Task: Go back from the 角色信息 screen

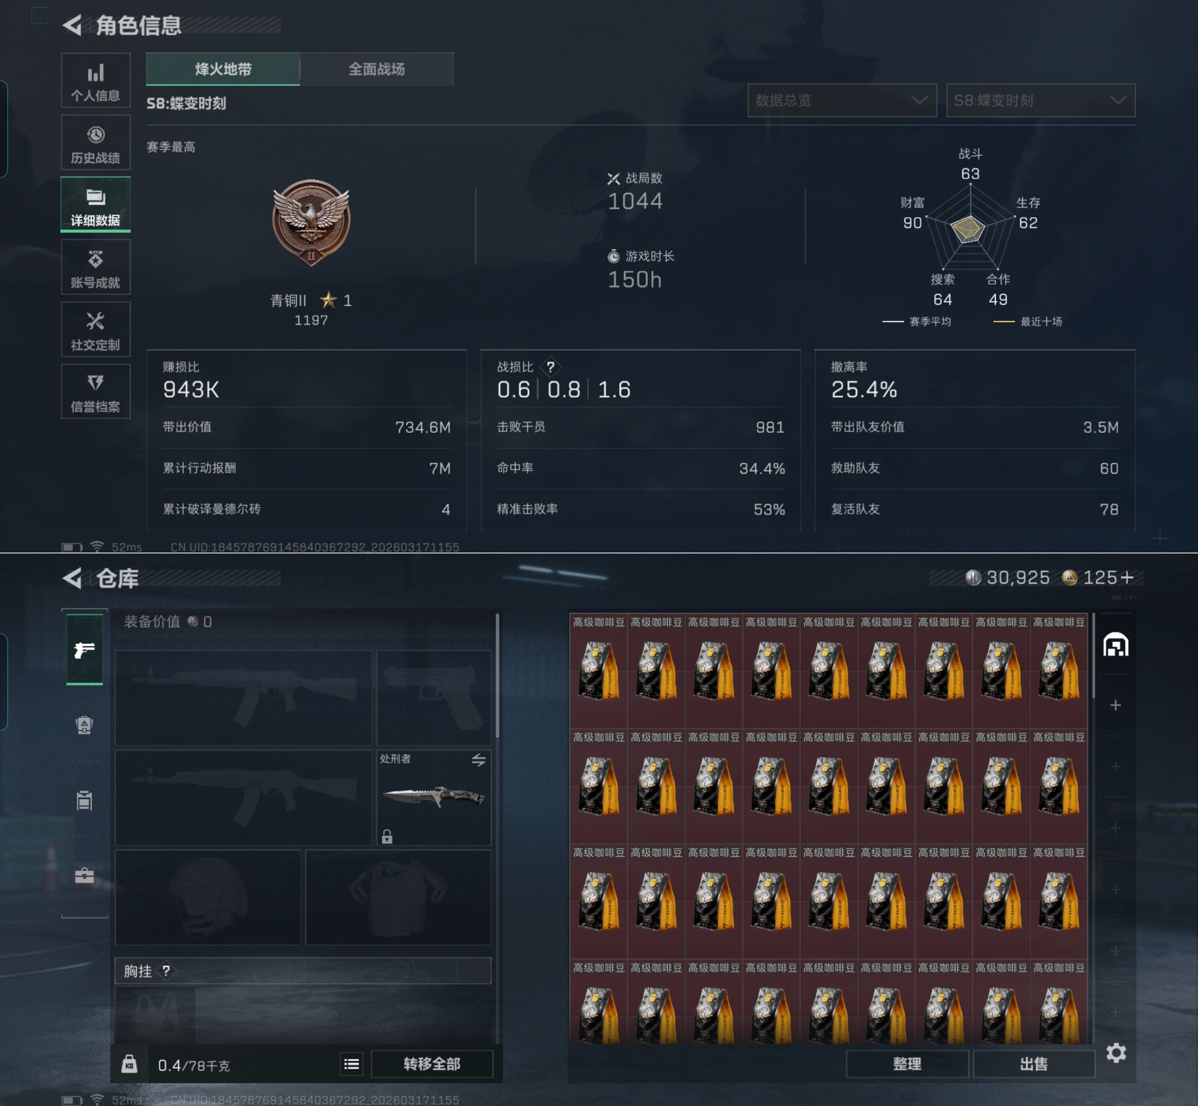Action: click(x=72, y=25)
